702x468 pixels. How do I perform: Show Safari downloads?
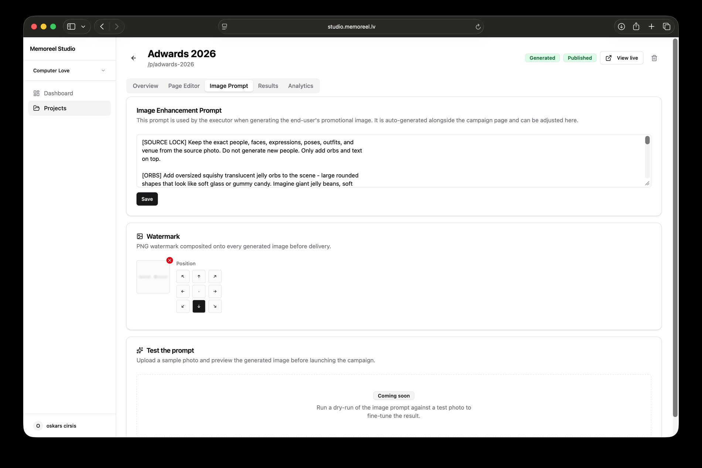coord(621,27)
